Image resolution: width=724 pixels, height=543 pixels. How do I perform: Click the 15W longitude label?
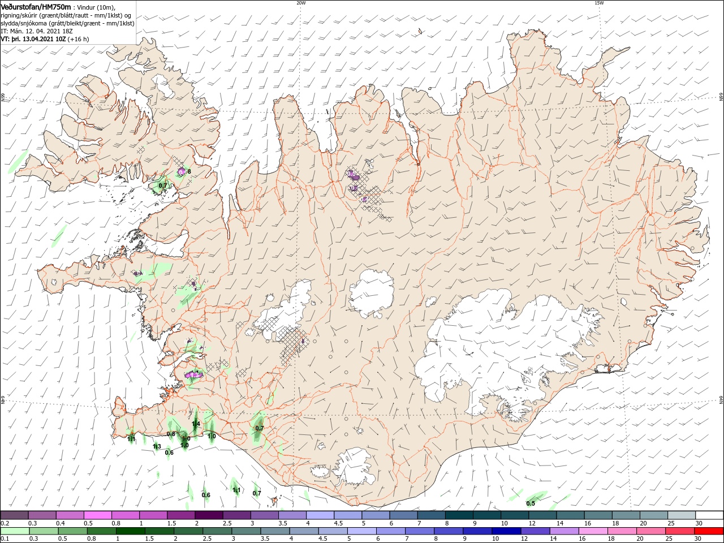[599, 3]
